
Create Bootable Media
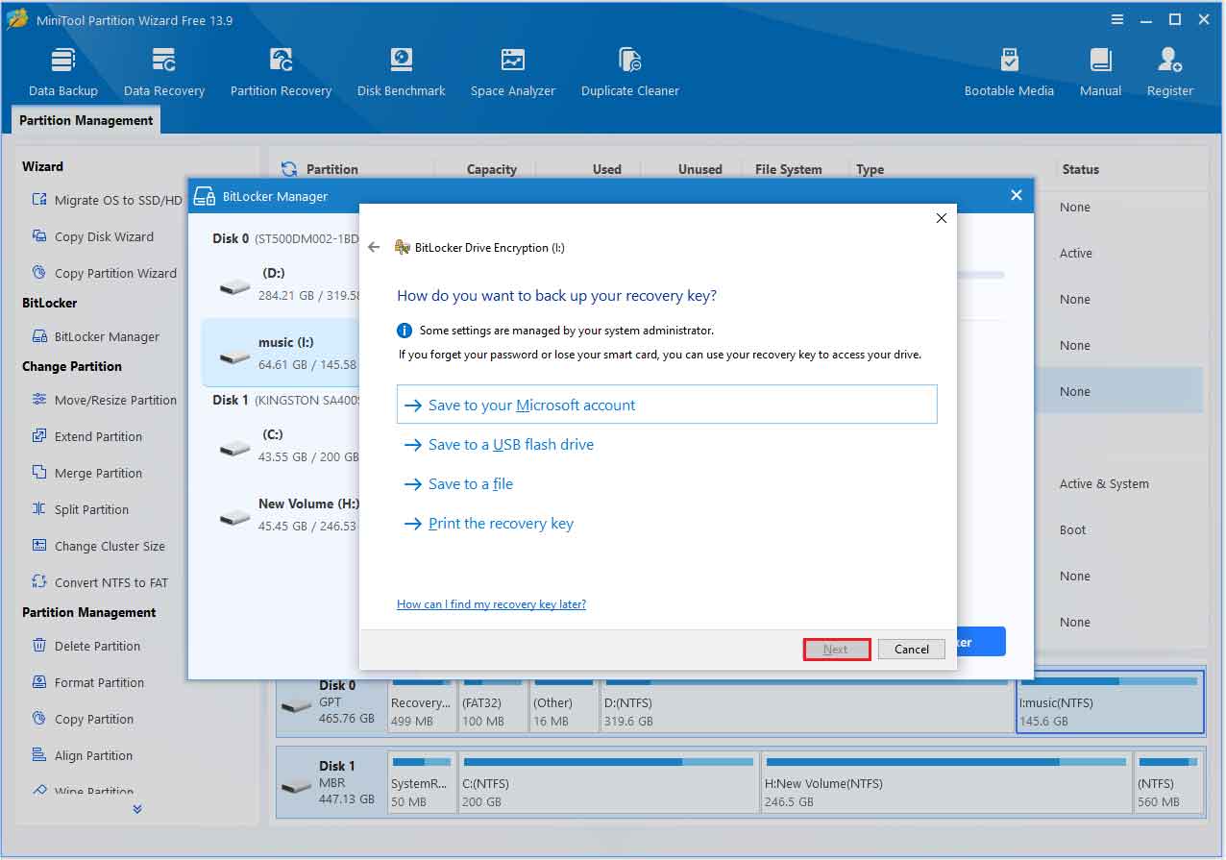[x=1009, y=72]
